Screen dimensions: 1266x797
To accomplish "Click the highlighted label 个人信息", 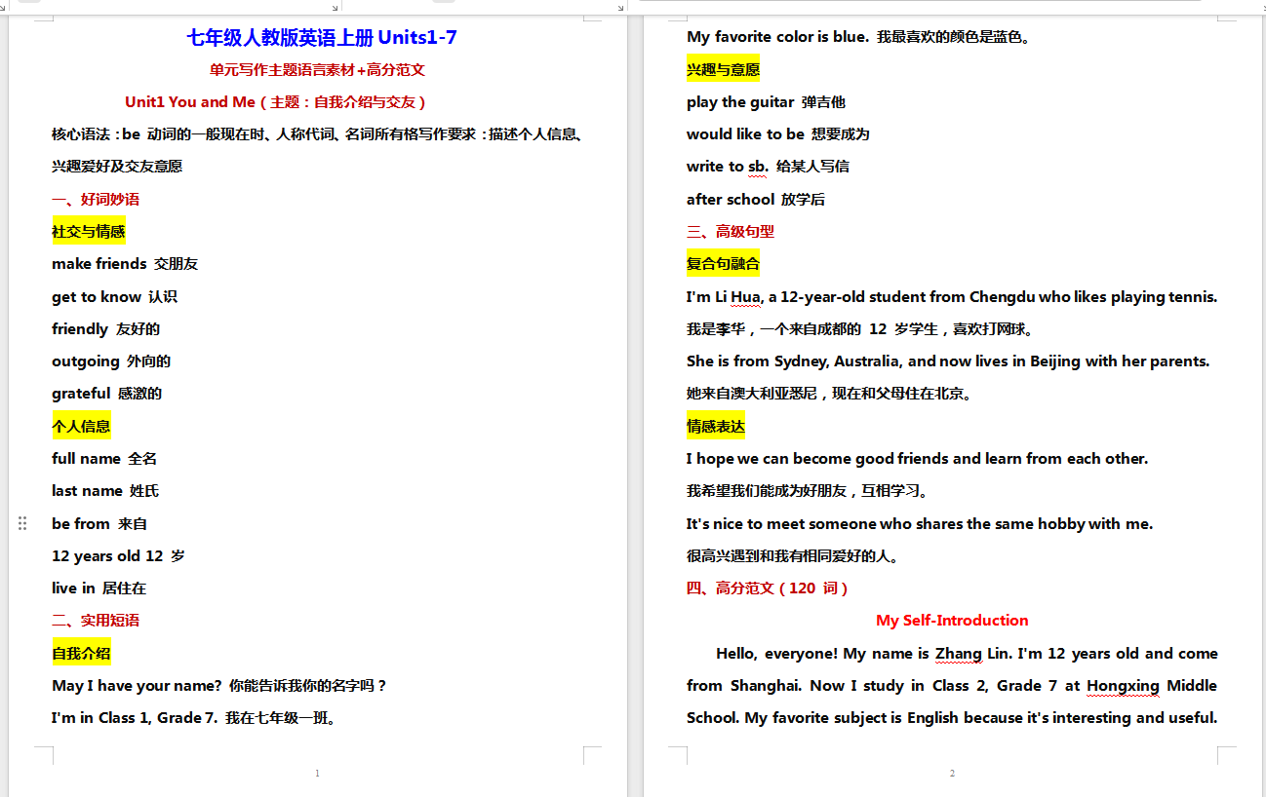I will tap(81, 426).
